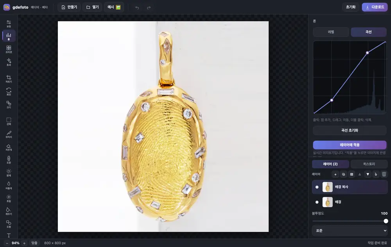
Task: Add a new layer with plus icon
Action: tap(335, 174)
